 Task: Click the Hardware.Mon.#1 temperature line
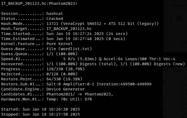click(46, 99)
